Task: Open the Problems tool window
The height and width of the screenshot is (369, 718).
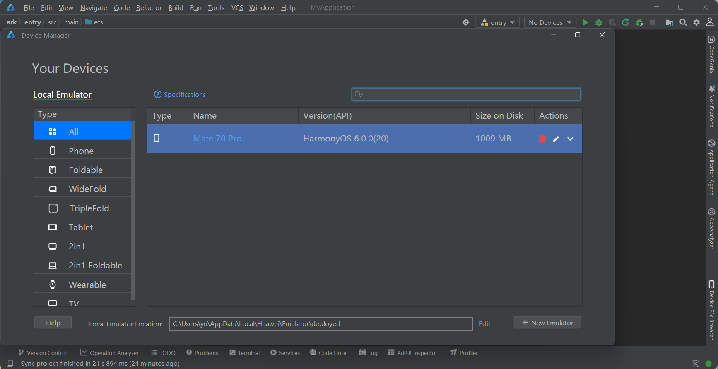Action: tap(202, 352)
